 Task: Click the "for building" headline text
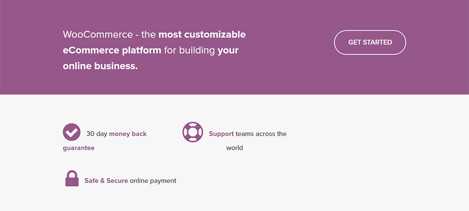click(189, 50)
